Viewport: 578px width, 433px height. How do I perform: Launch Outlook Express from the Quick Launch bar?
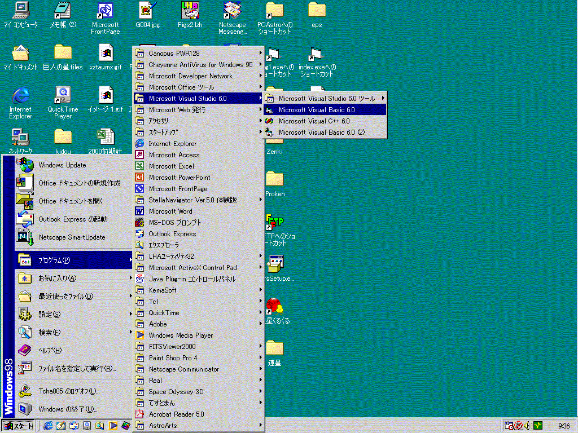coord(73,426)
